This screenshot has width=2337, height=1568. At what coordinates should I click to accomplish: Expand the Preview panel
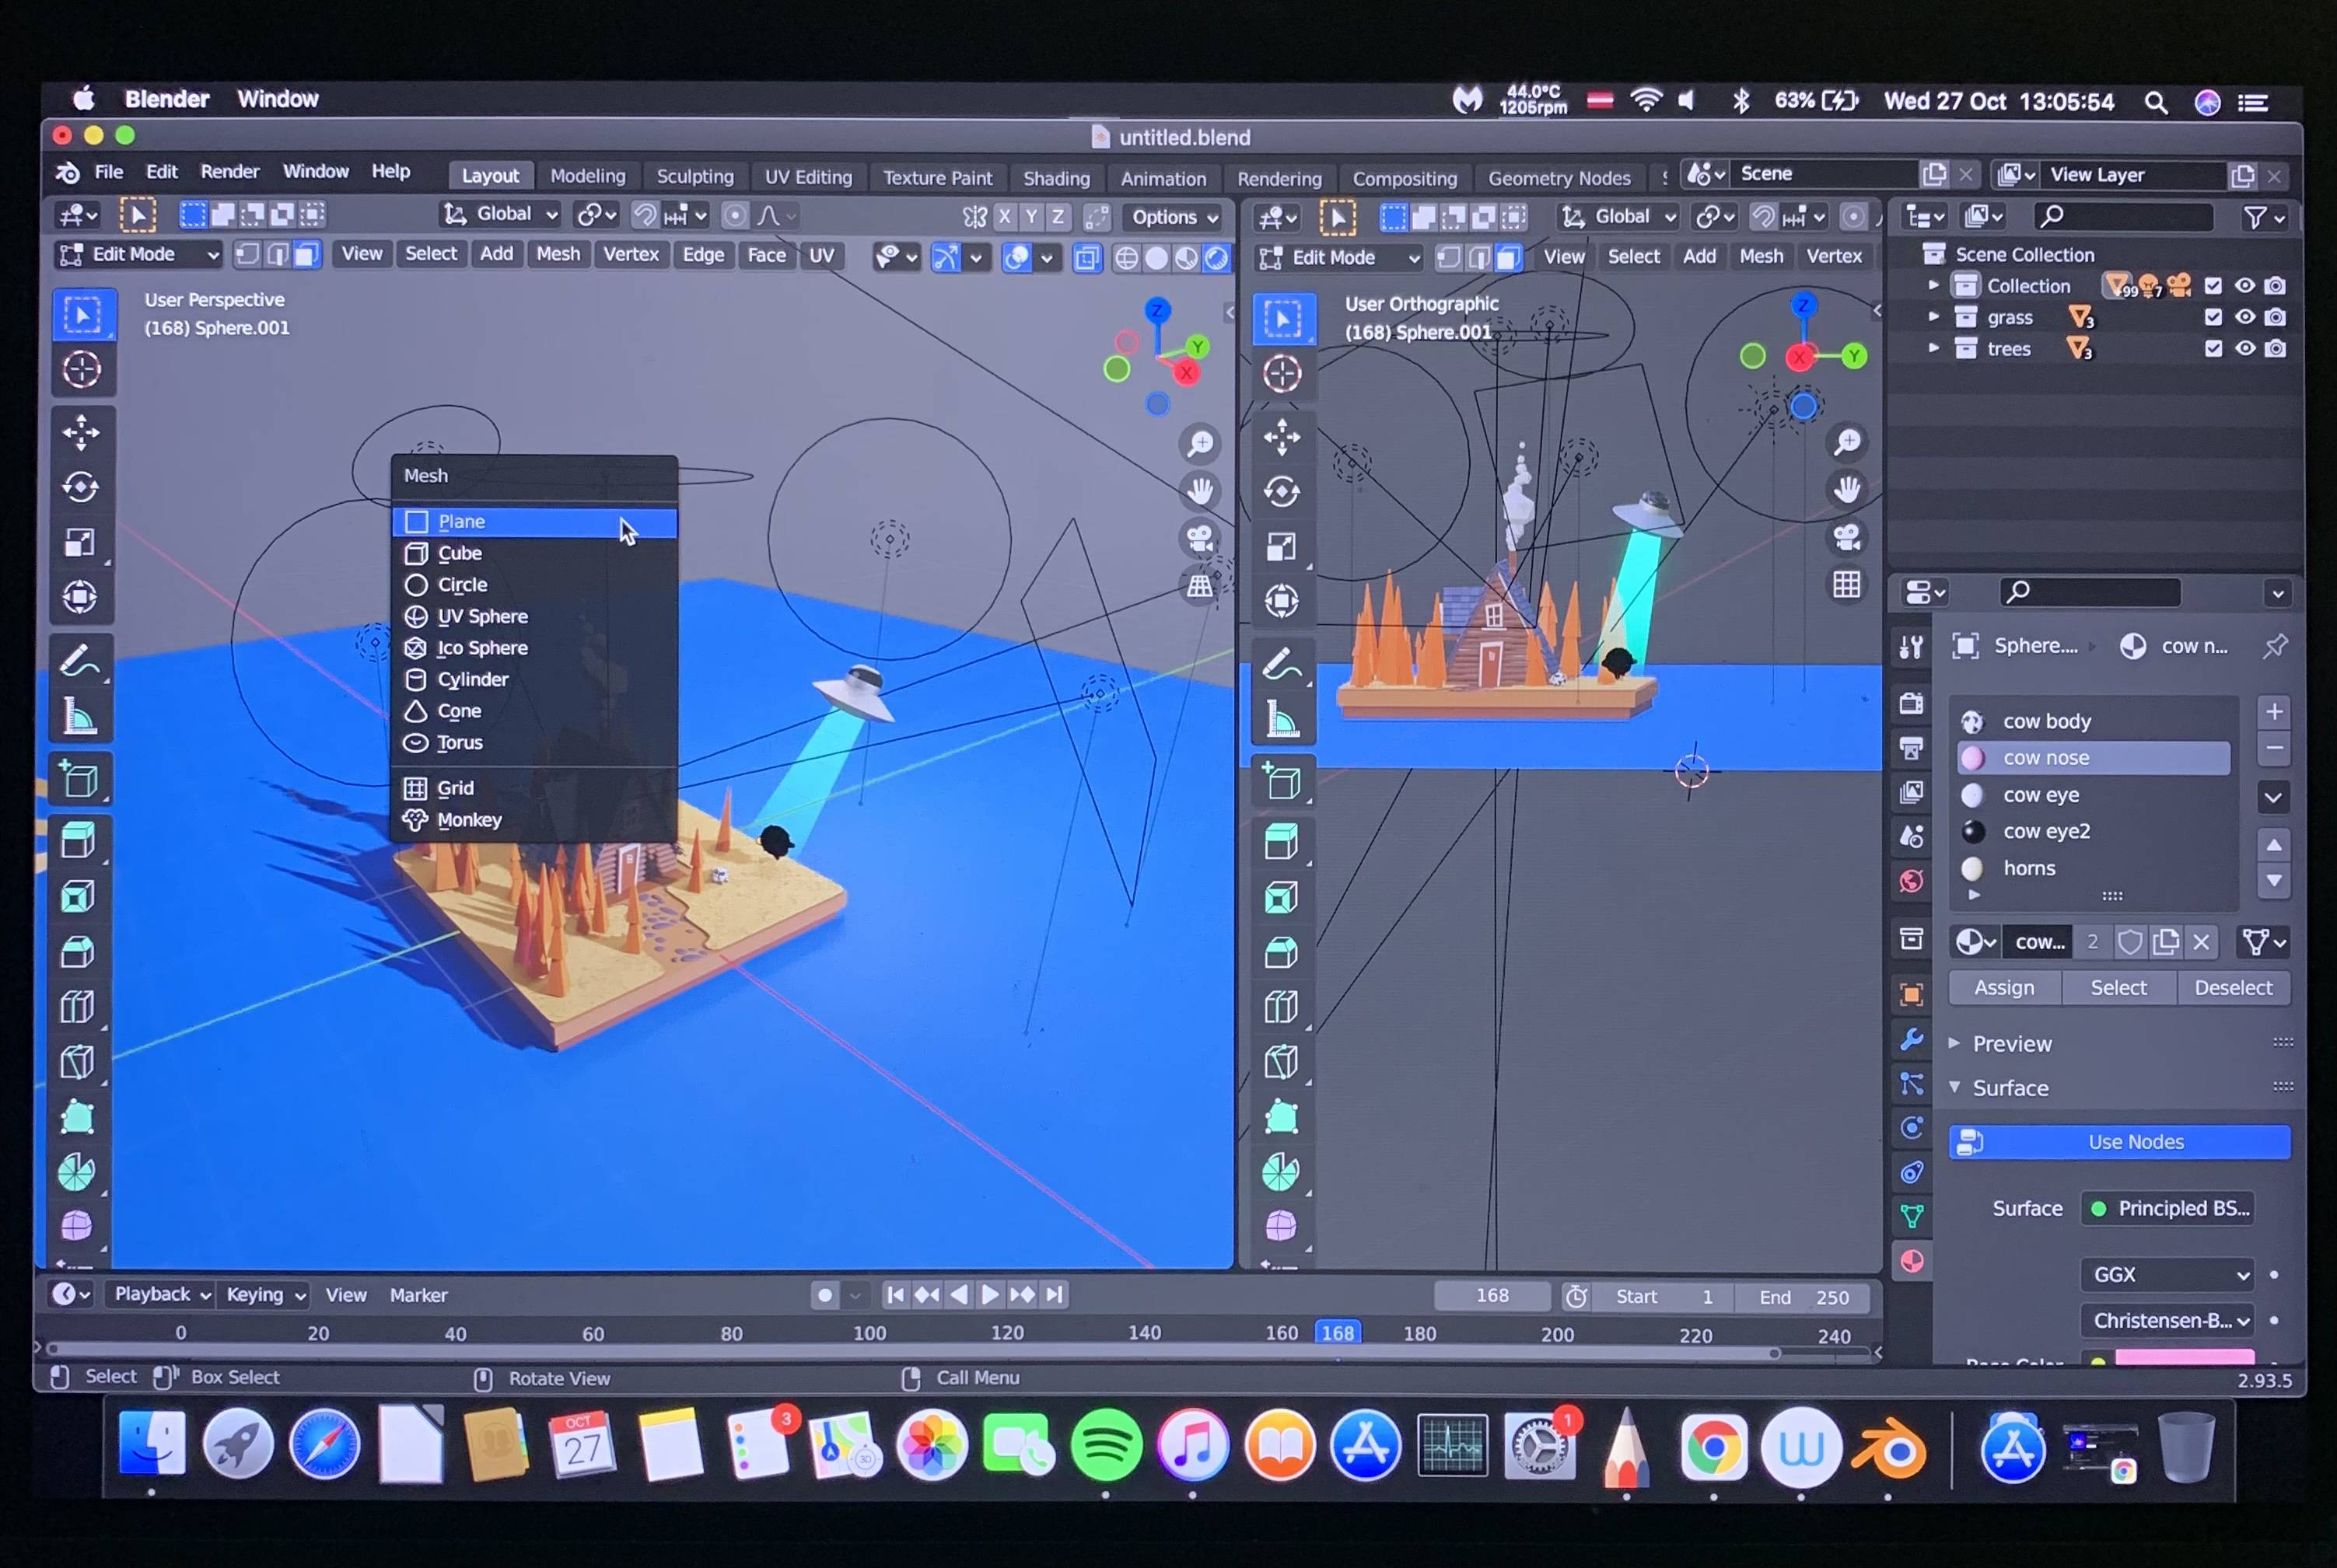coord(2012,1044)
